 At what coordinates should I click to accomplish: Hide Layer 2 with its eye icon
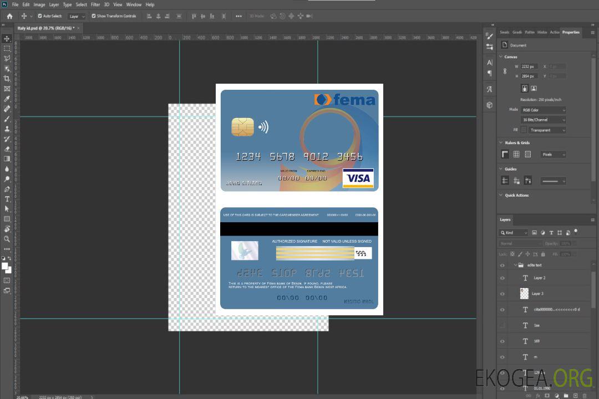click(502, 278)
